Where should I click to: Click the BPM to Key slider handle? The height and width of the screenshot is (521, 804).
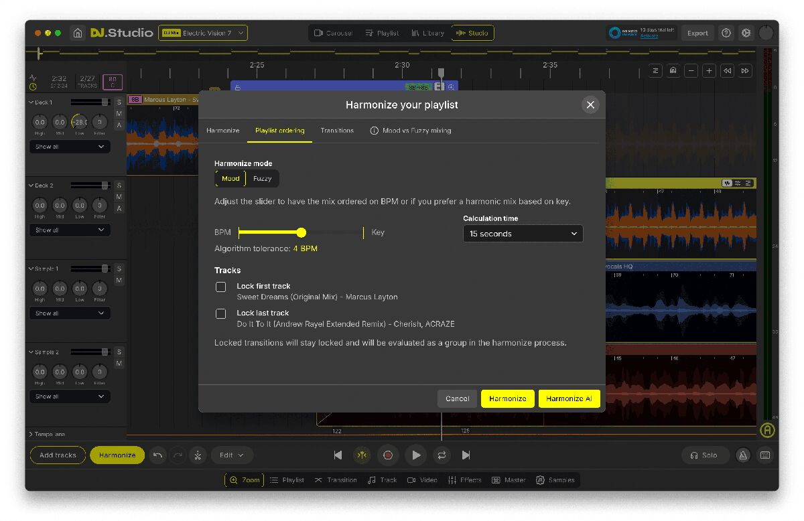point(301,232)
